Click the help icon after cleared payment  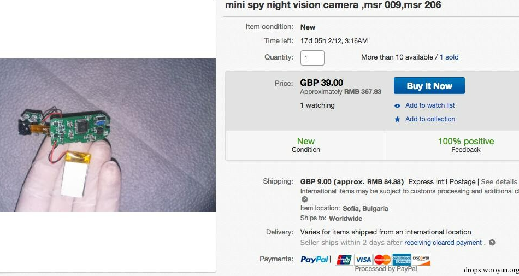click(x=492, y=243)
